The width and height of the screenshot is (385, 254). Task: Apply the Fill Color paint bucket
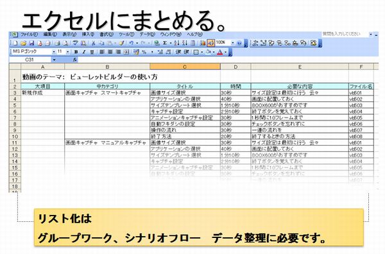(x=209, y=52)
